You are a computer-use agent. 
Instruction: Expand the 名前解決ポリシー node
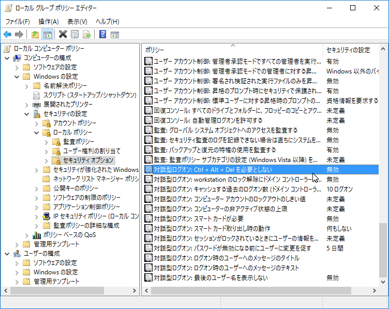click(27, 86)
